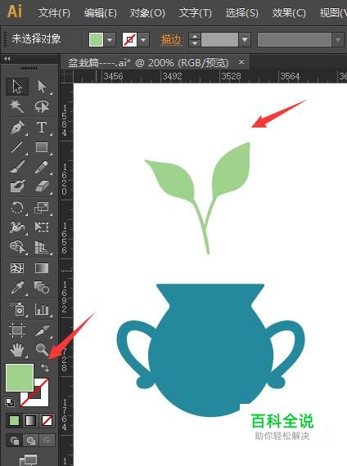Collapse the toolbox with double arrows
The width and height of the screenshot is (347, 466).
7,59
